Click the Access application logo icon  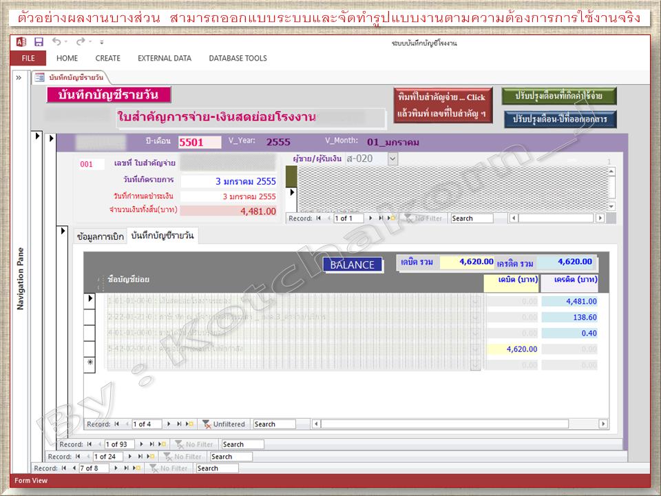click(21, 43)
